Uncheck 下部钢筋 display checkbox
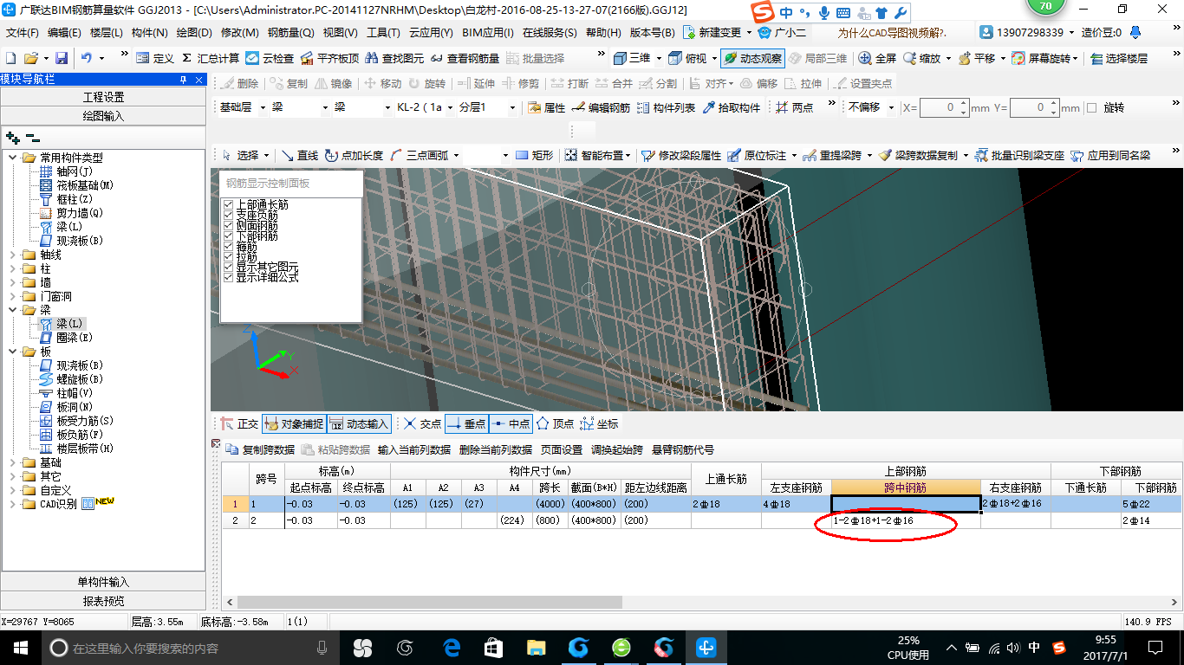The height and width of the screenshot is (665, 1184). 229,236
